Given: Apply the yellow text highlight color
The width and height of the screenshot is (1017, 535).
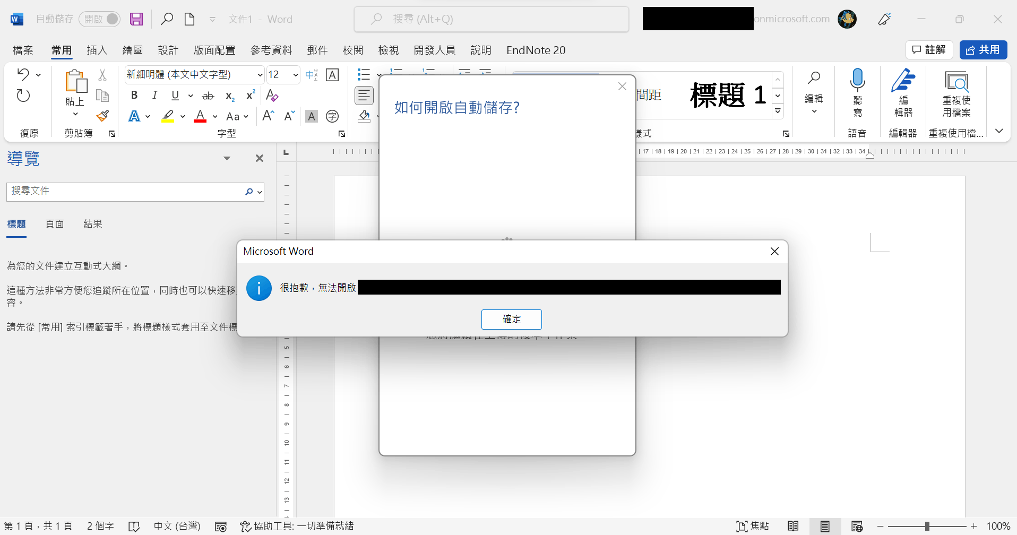Looking at the screenshot, I should click(168, 116).
